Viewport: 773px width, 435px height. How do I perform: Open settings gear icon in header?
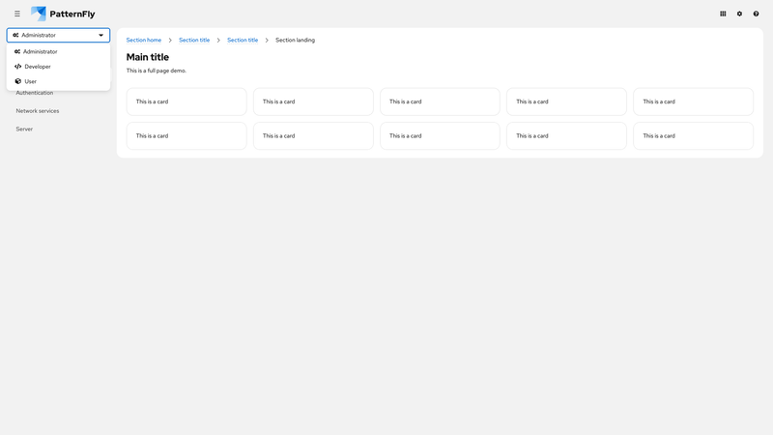739,14
